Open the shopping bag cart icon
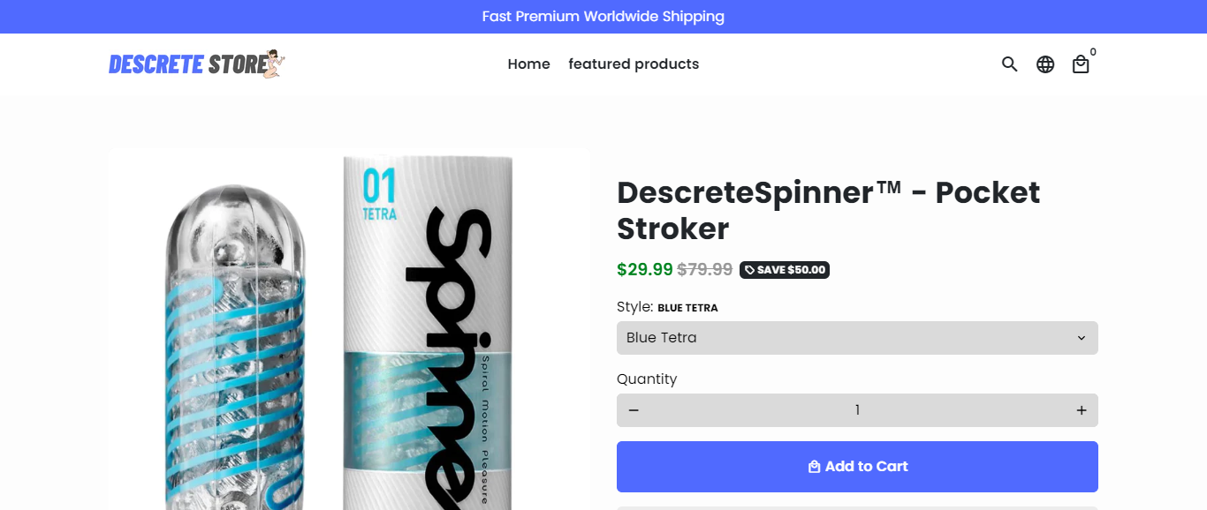The width and height of the screenshot is (1207, 510). click(x=1081, y=64)
